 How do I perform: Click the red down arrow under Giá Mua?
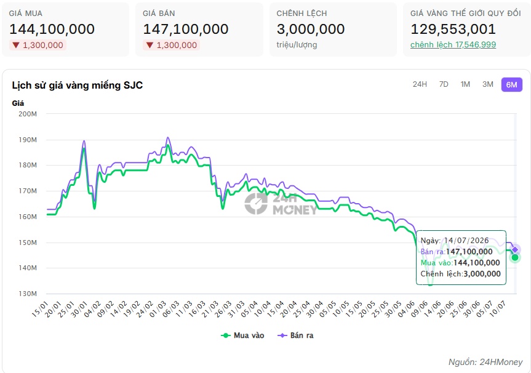(15, 45)
